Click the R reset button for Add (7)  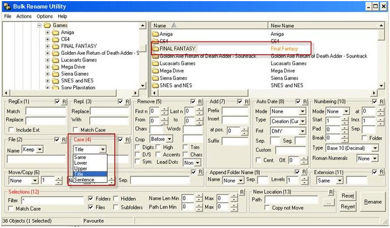(x=247, y=102)
